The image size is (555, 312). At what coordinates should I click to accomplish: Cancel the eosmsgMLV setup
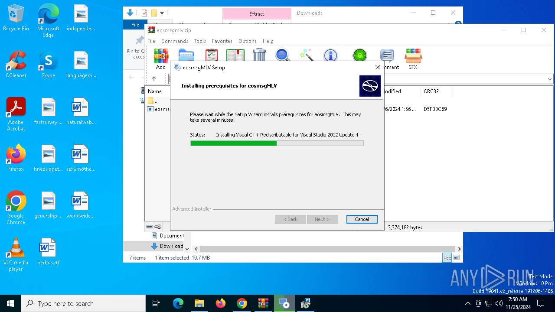[x=362, y=219]
